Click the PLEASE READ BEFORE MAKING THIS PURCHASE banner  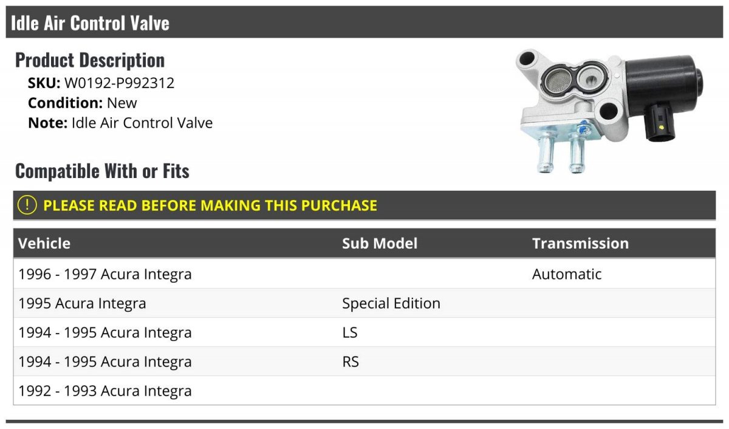point(364,205)
